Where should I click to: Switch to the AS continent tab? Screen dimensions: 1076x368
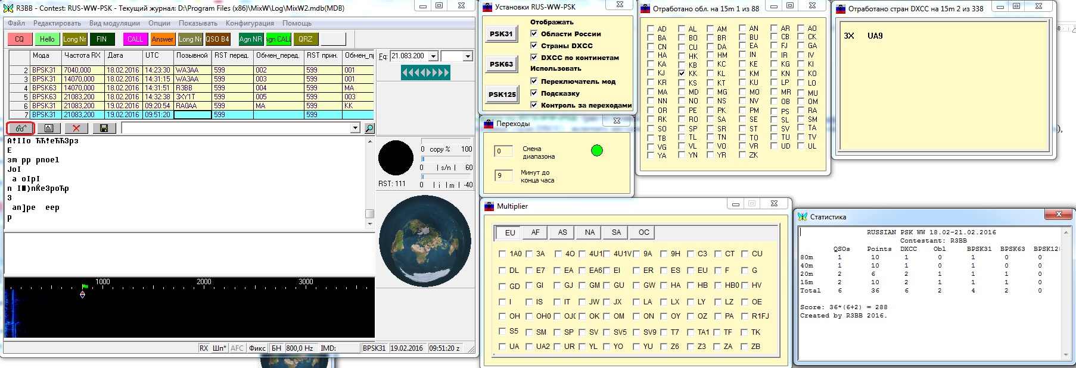click(562, 232)
